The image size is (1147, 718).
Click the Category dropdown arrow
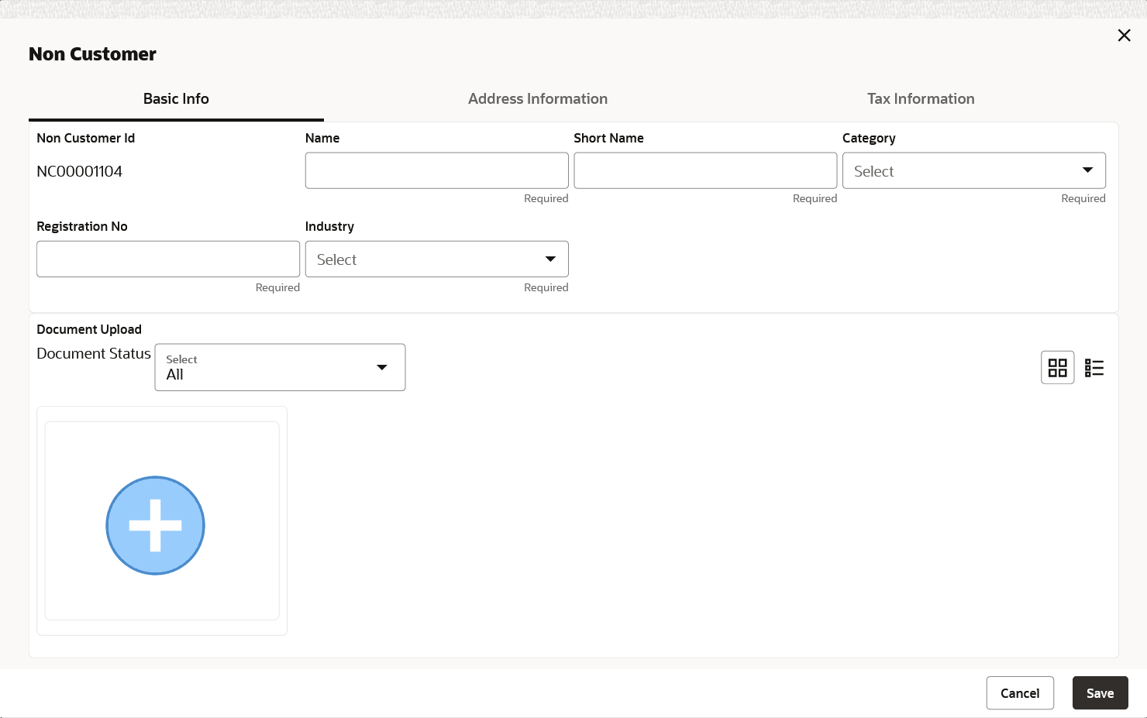pos(1087,170)
